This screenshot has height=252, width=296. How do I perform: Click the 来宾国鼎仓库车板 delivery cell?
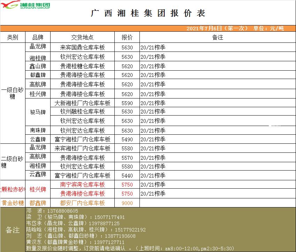coord(82,47)
